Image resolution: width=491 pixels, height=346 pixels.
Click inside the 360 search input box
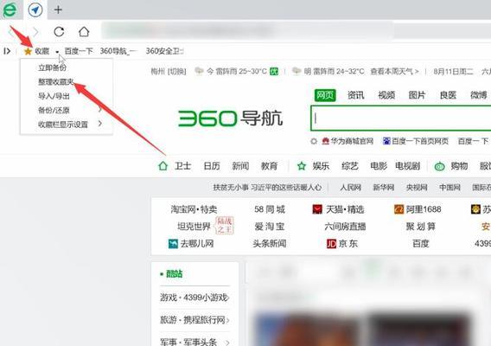point(401,119)
